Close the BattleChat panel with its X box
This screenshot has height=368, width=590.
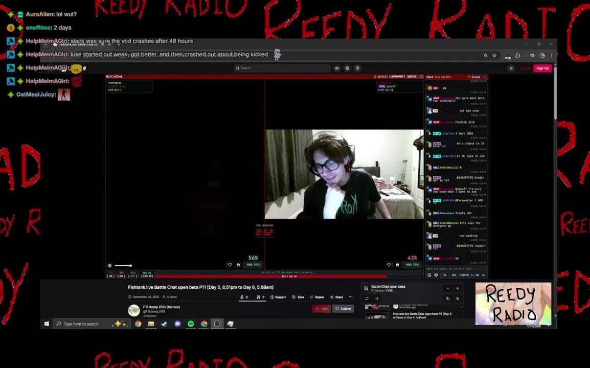(421, 76)
